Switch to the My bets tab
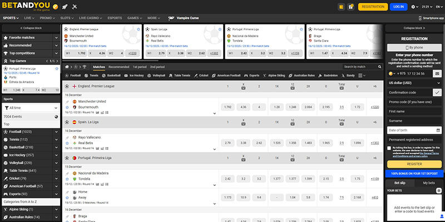445x222 pixels. 428,183
